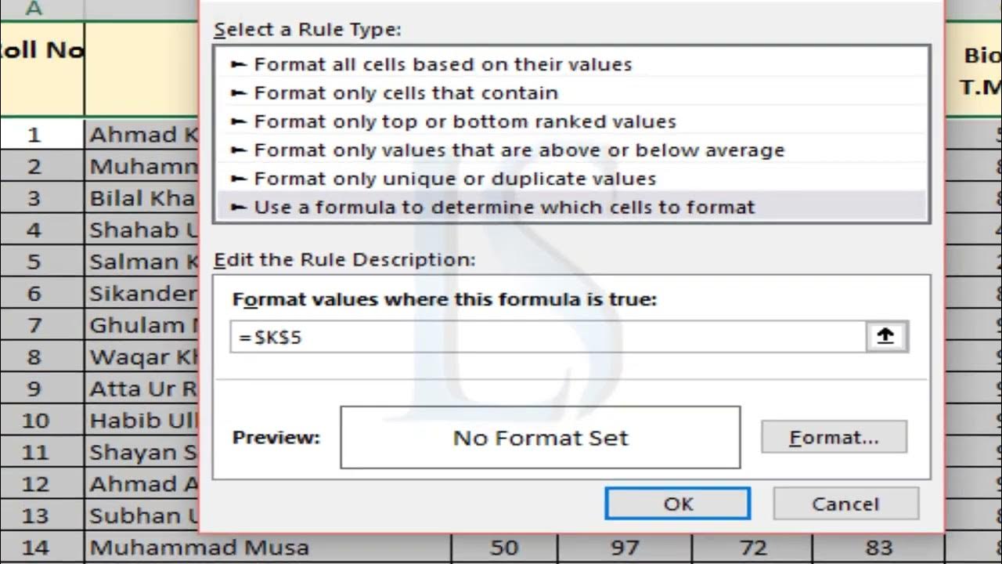Confirm the rule with OK
Image resolution: width=1002 pixels, height=564 pixels.
tap(678, 504)
